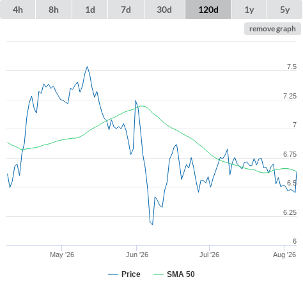Switch chart to 30d range
The width and height of the screenshot is (303, 291).
click(x=164, y=10)
